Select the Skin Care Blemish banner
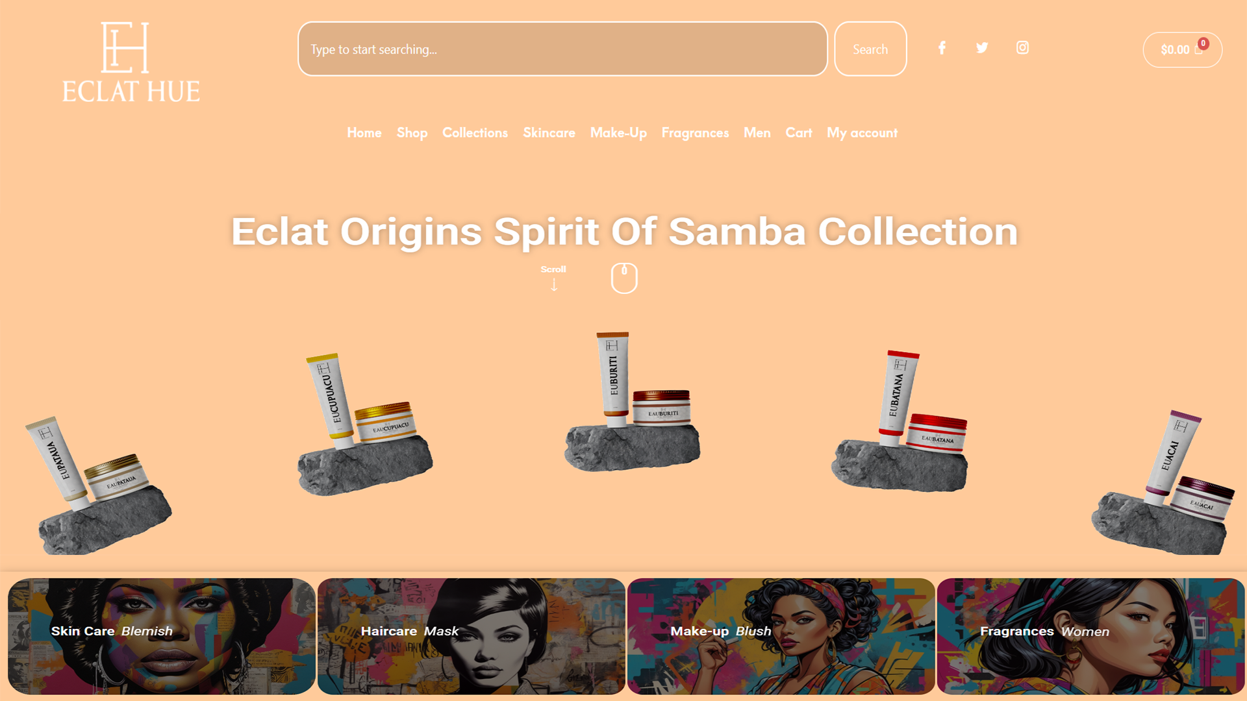Image resolution: width=1247 pixels, height=701 pixels. click(x=162, y=636)
